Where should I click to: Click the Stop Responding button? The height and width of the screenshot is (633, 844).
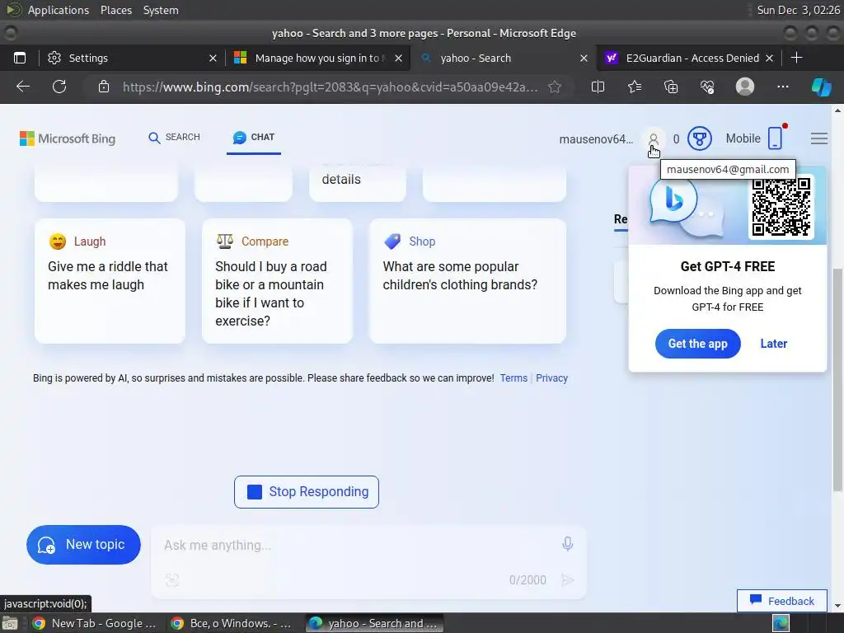[307, 491]
